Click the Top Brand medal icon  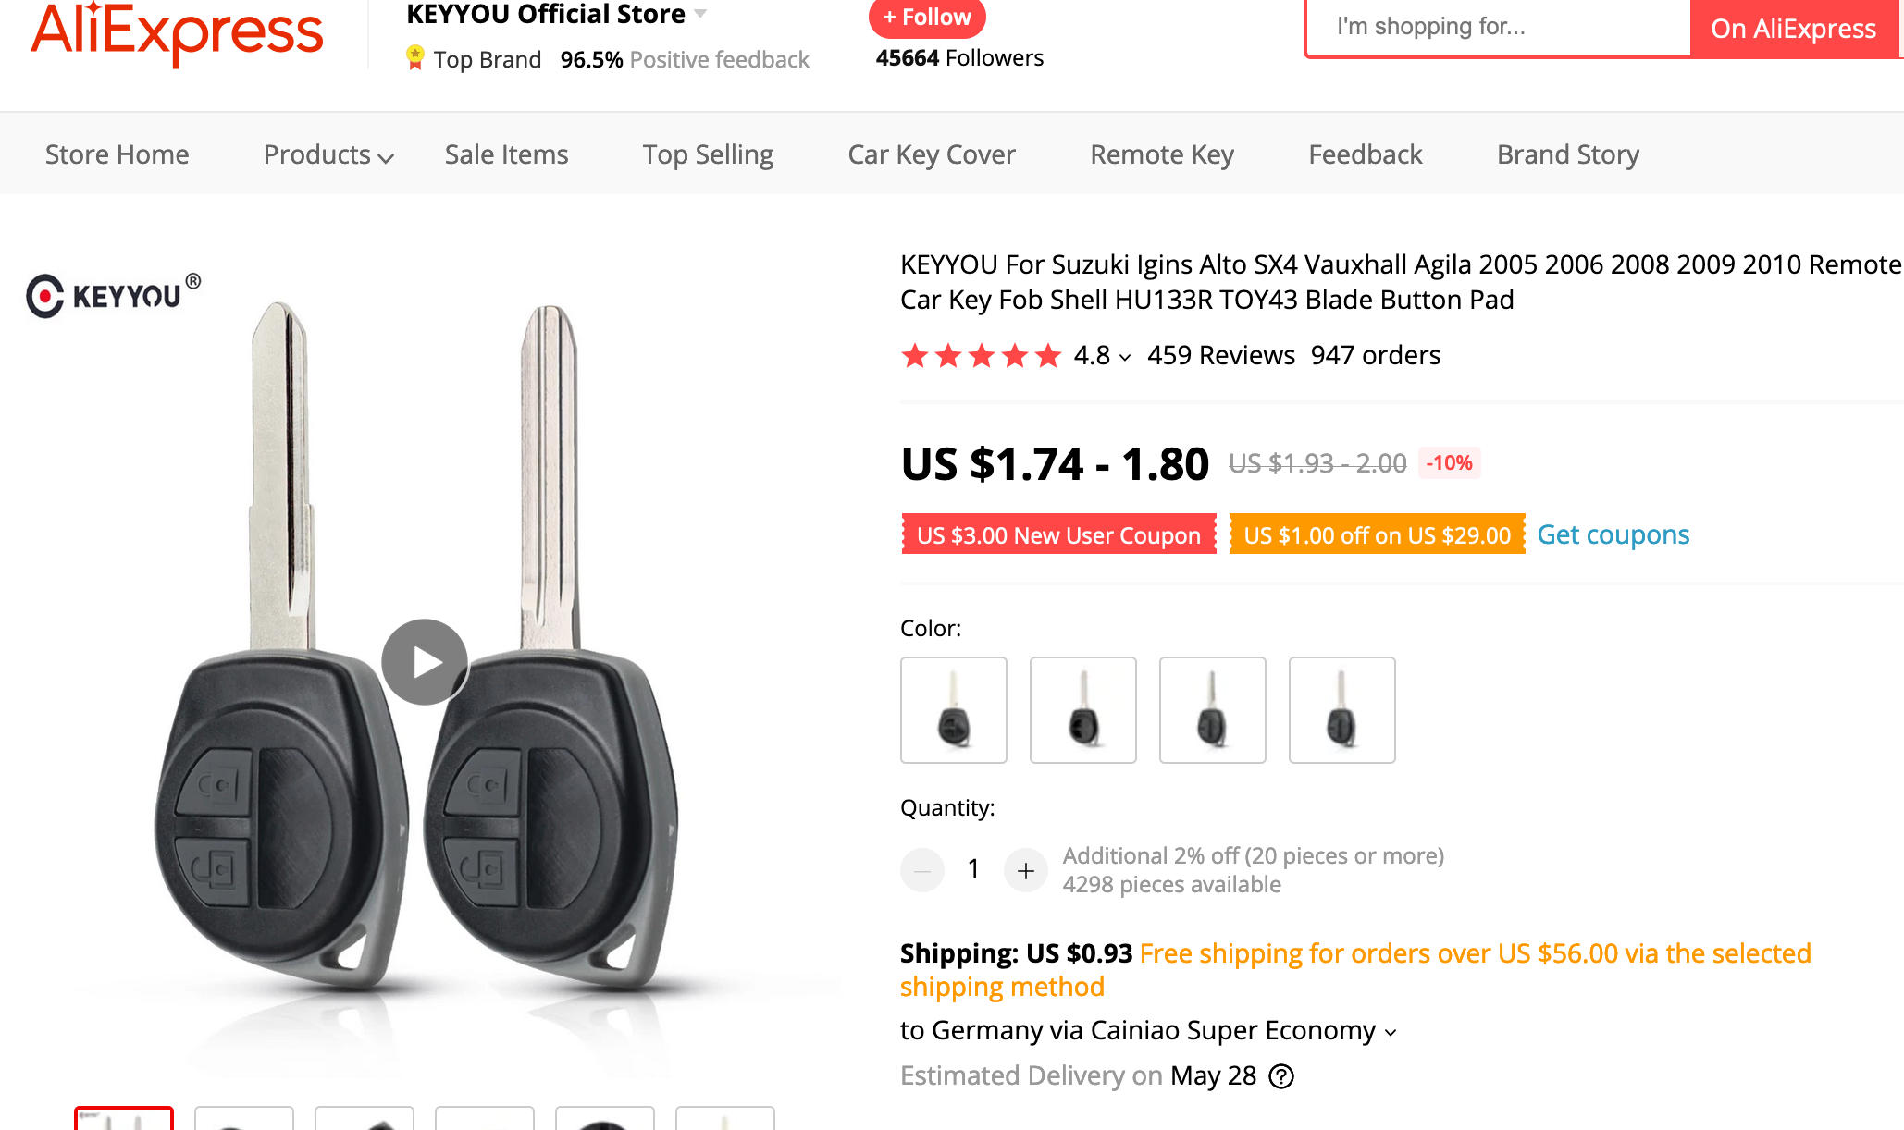[x=415, y=58]
